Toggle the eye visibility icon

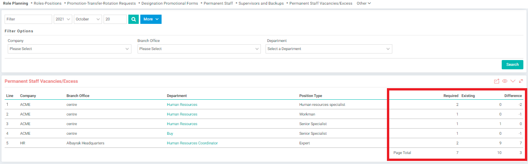coord(505,81)
